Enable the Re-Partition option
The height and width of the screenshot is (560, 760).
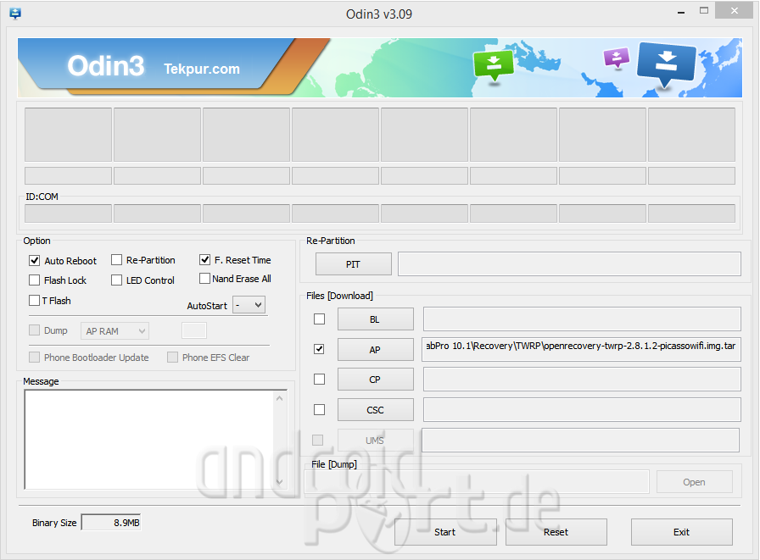click(117, 260)
